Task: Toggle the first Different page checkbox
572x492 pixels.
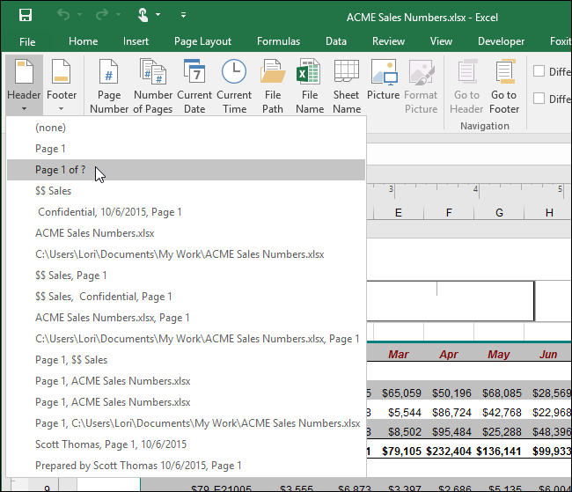Action: coord(539,72)
